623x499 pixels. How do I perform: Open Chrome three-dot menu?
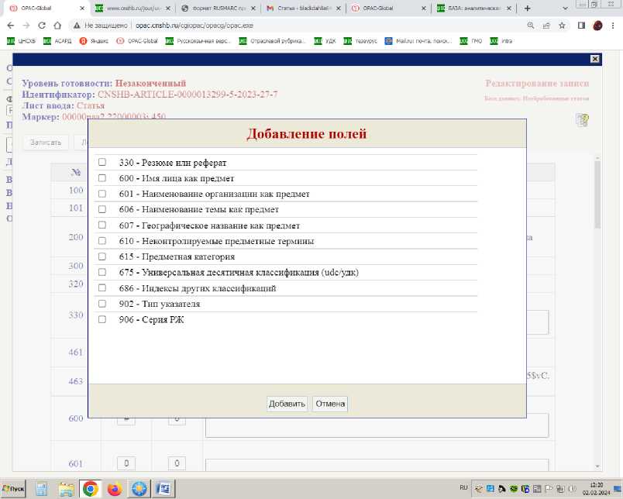613,26
